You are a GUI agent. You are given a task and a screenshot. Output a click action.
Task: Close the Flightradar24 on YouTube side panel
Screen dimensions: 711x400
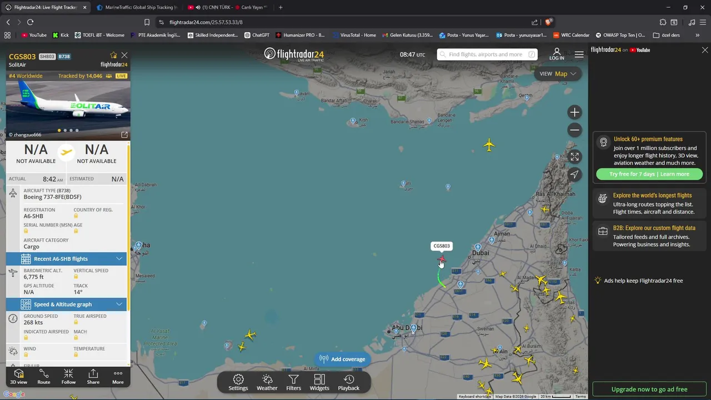(x=705, y=50)
